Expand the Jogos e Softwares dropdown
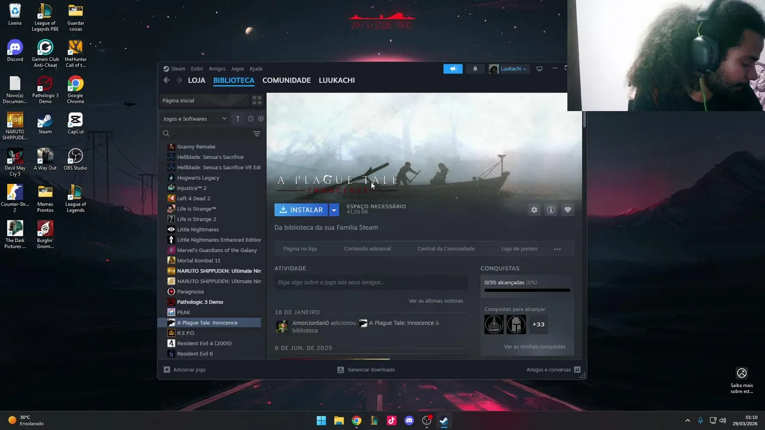This screenshot has width=765, height=430. (x=195, y=118)
